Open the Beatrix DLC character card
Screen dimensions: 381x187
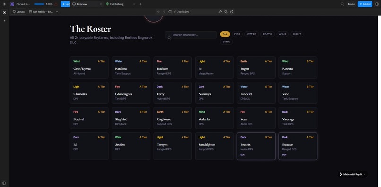pos(256,146)
